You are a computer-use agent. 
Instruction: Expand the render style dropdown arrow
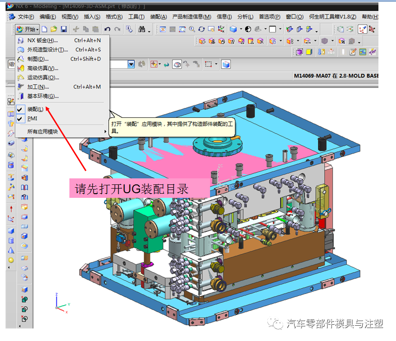point(241,29)
